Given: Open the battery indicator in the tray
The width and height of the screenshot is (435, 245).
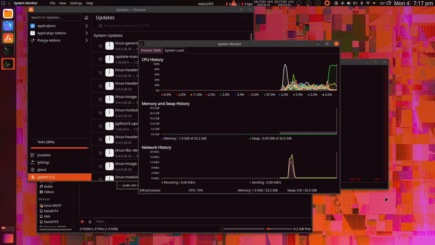Looking at the screenshot, I should click(x=355, y=3).
